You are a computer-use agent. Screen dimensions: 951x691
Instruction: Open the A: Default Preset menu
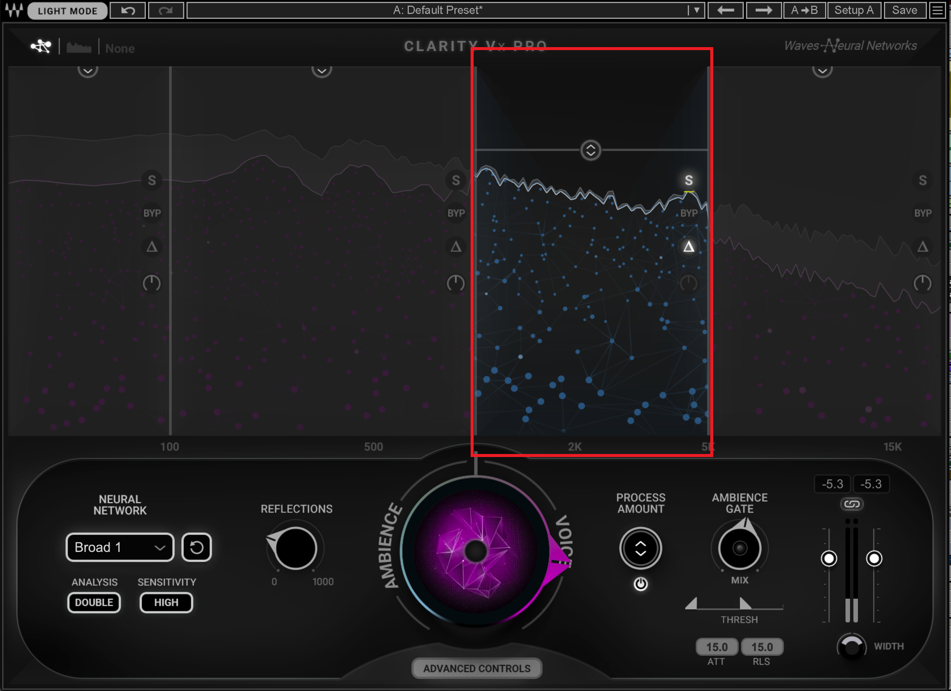(x=438, y=10)
